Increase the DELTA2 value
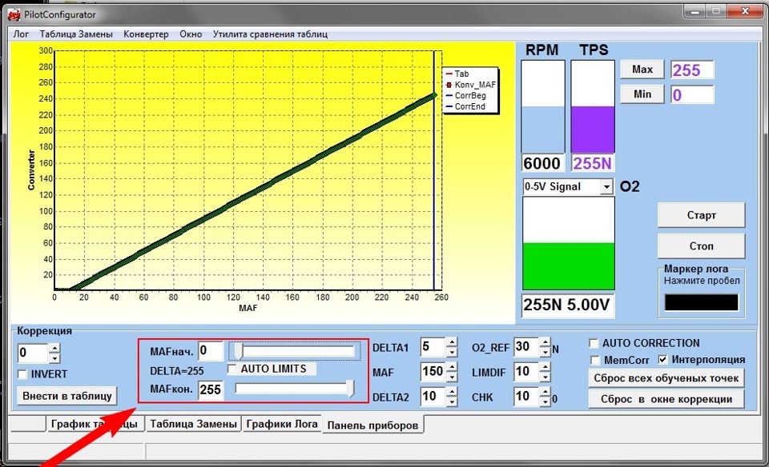 (x=452, y=391)
